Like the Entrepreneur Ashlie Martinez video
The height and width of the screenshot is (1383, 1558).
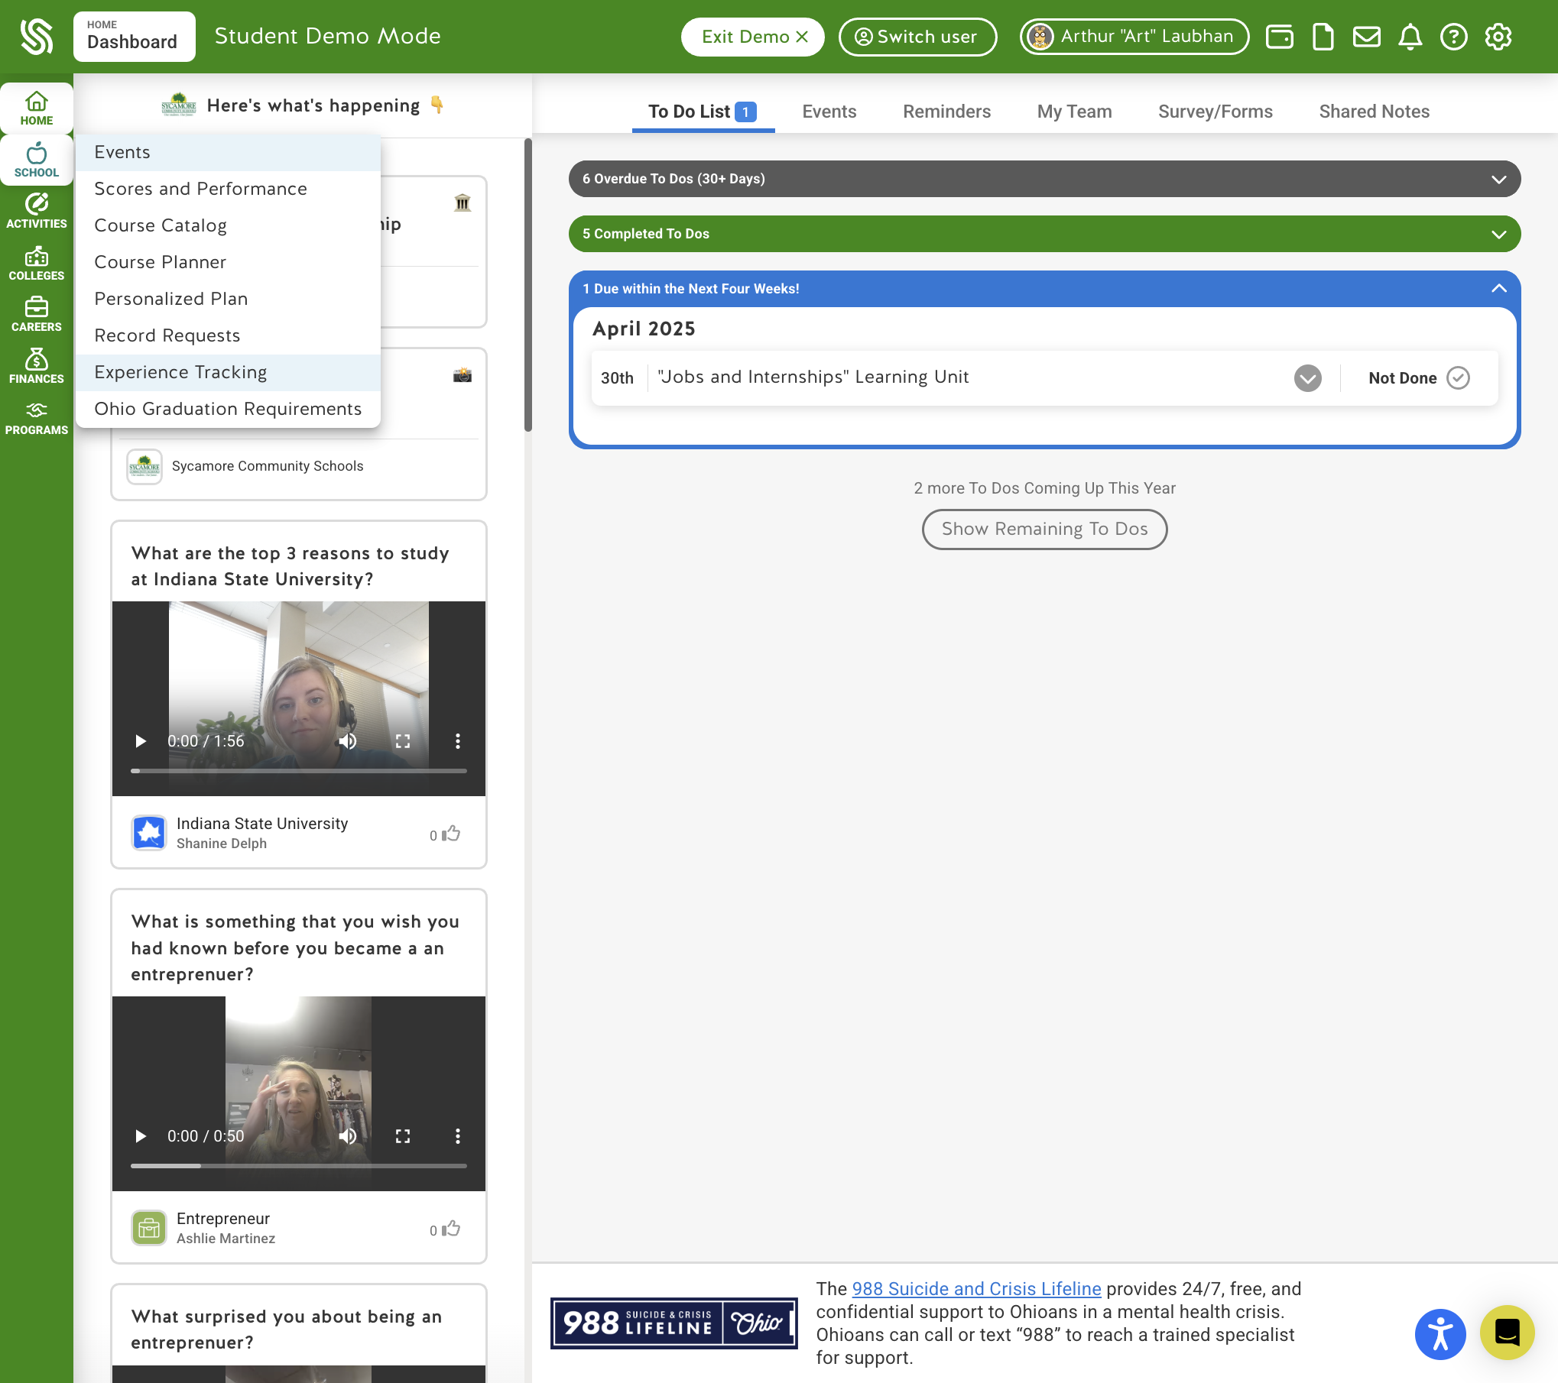pos(451,1228)
